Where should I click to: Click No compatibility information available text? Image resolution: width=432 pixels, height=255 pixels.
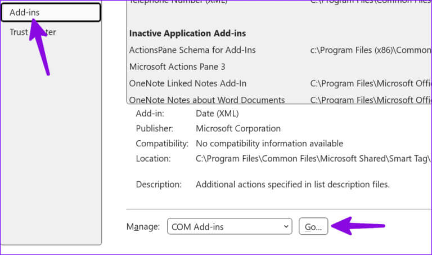tap(269, 144)
